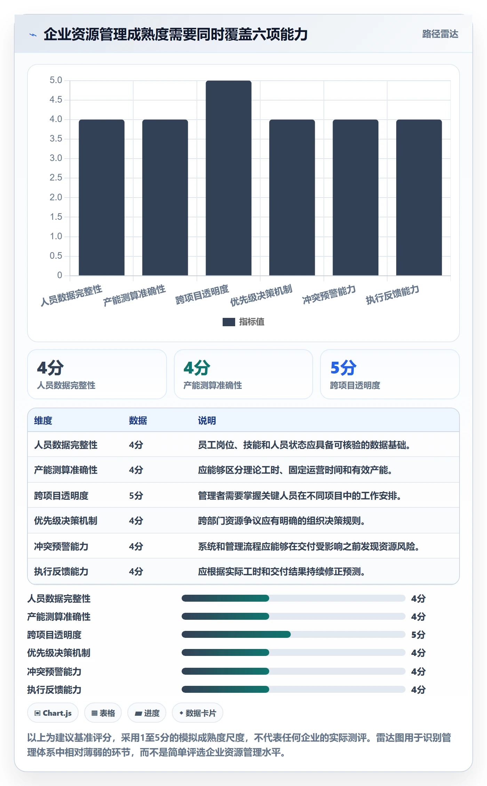
Task: Open the 4分 产能测算准确性 data card
Action: pyautogui.click(x=243, y=374)
